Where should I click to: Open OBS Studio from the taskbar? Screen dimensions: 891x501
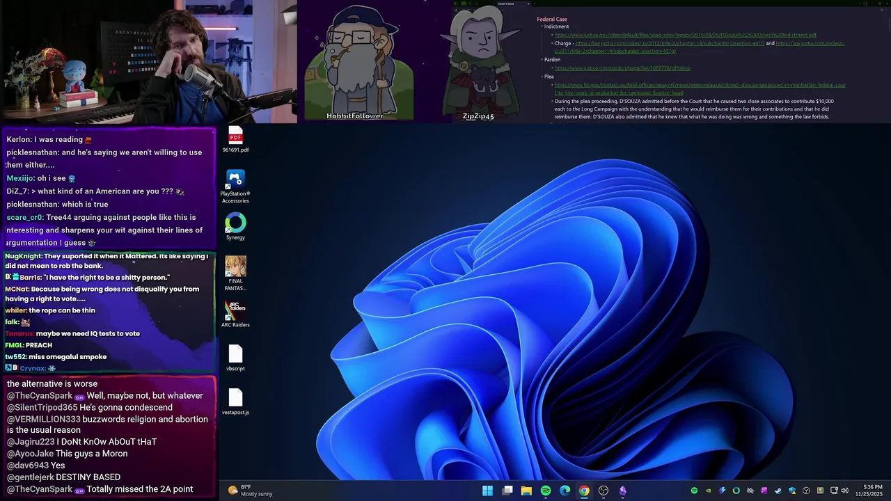pyautogui.click(x=604, y=491)
